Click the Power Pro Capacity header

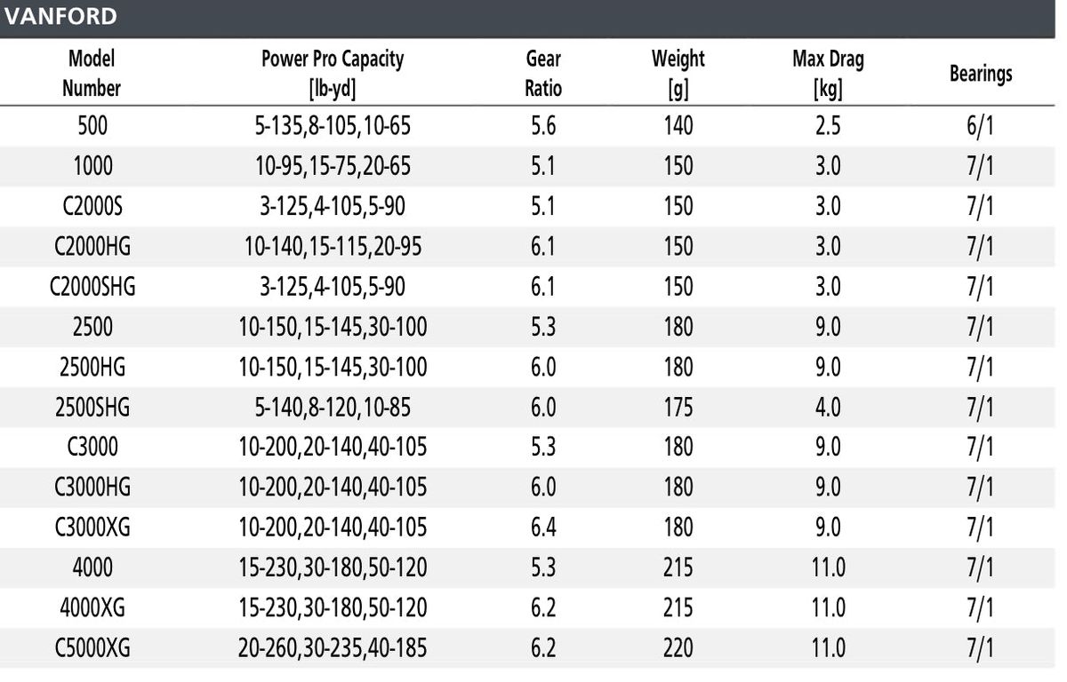coord(333,73)
